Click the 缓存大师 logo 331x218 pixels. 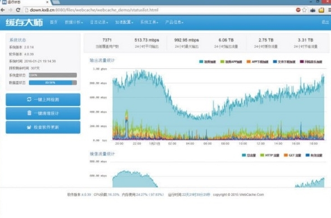pyautogui.click(x=24, y=22)
